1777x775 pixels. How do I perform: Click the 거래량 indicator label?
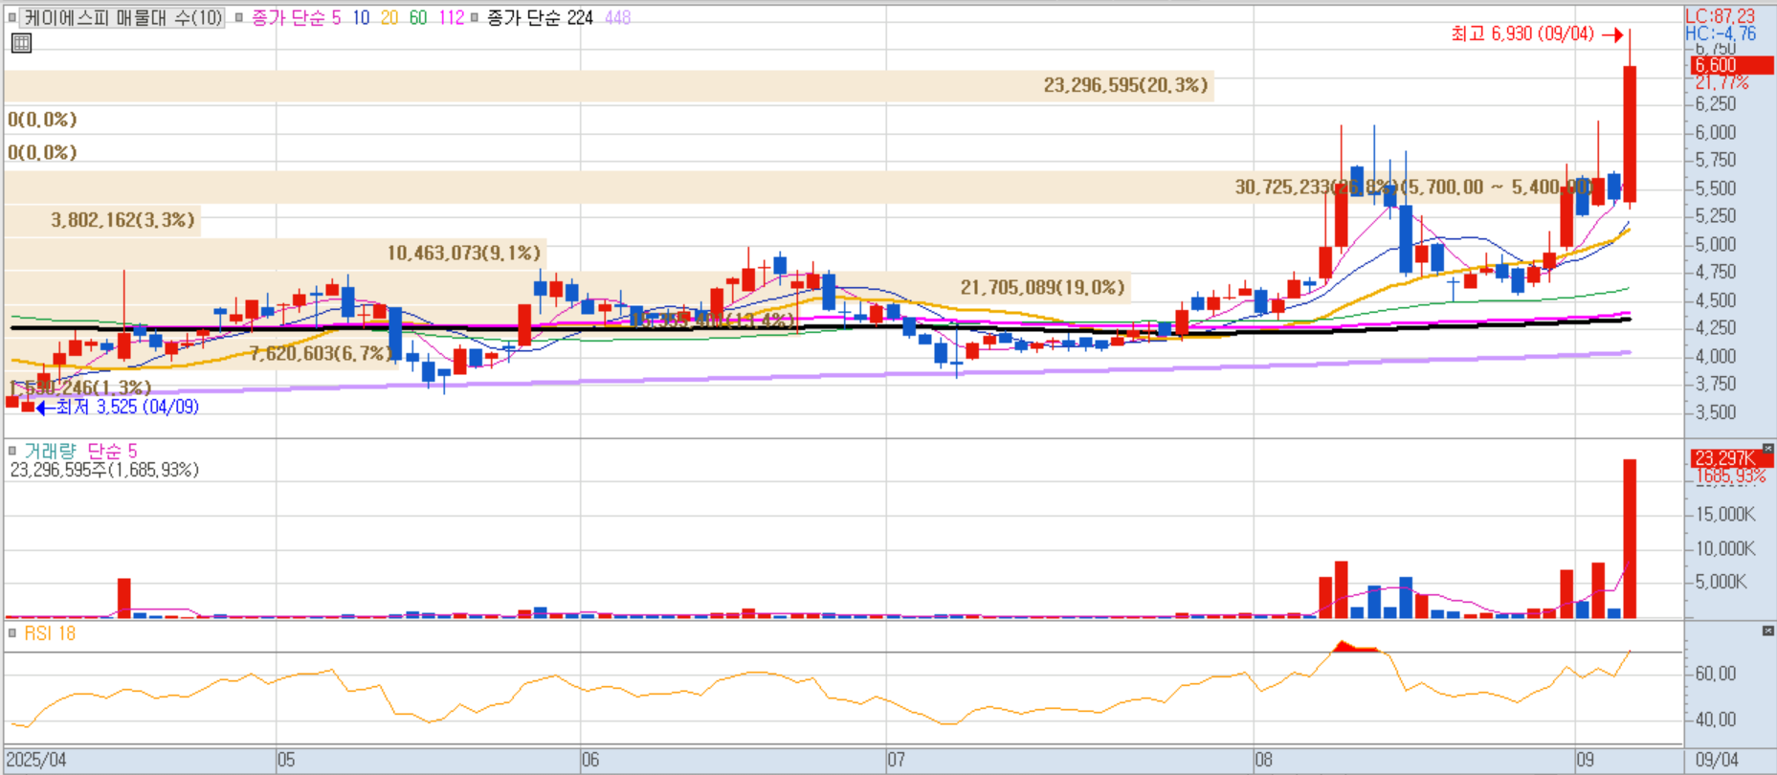click(50, 451)
